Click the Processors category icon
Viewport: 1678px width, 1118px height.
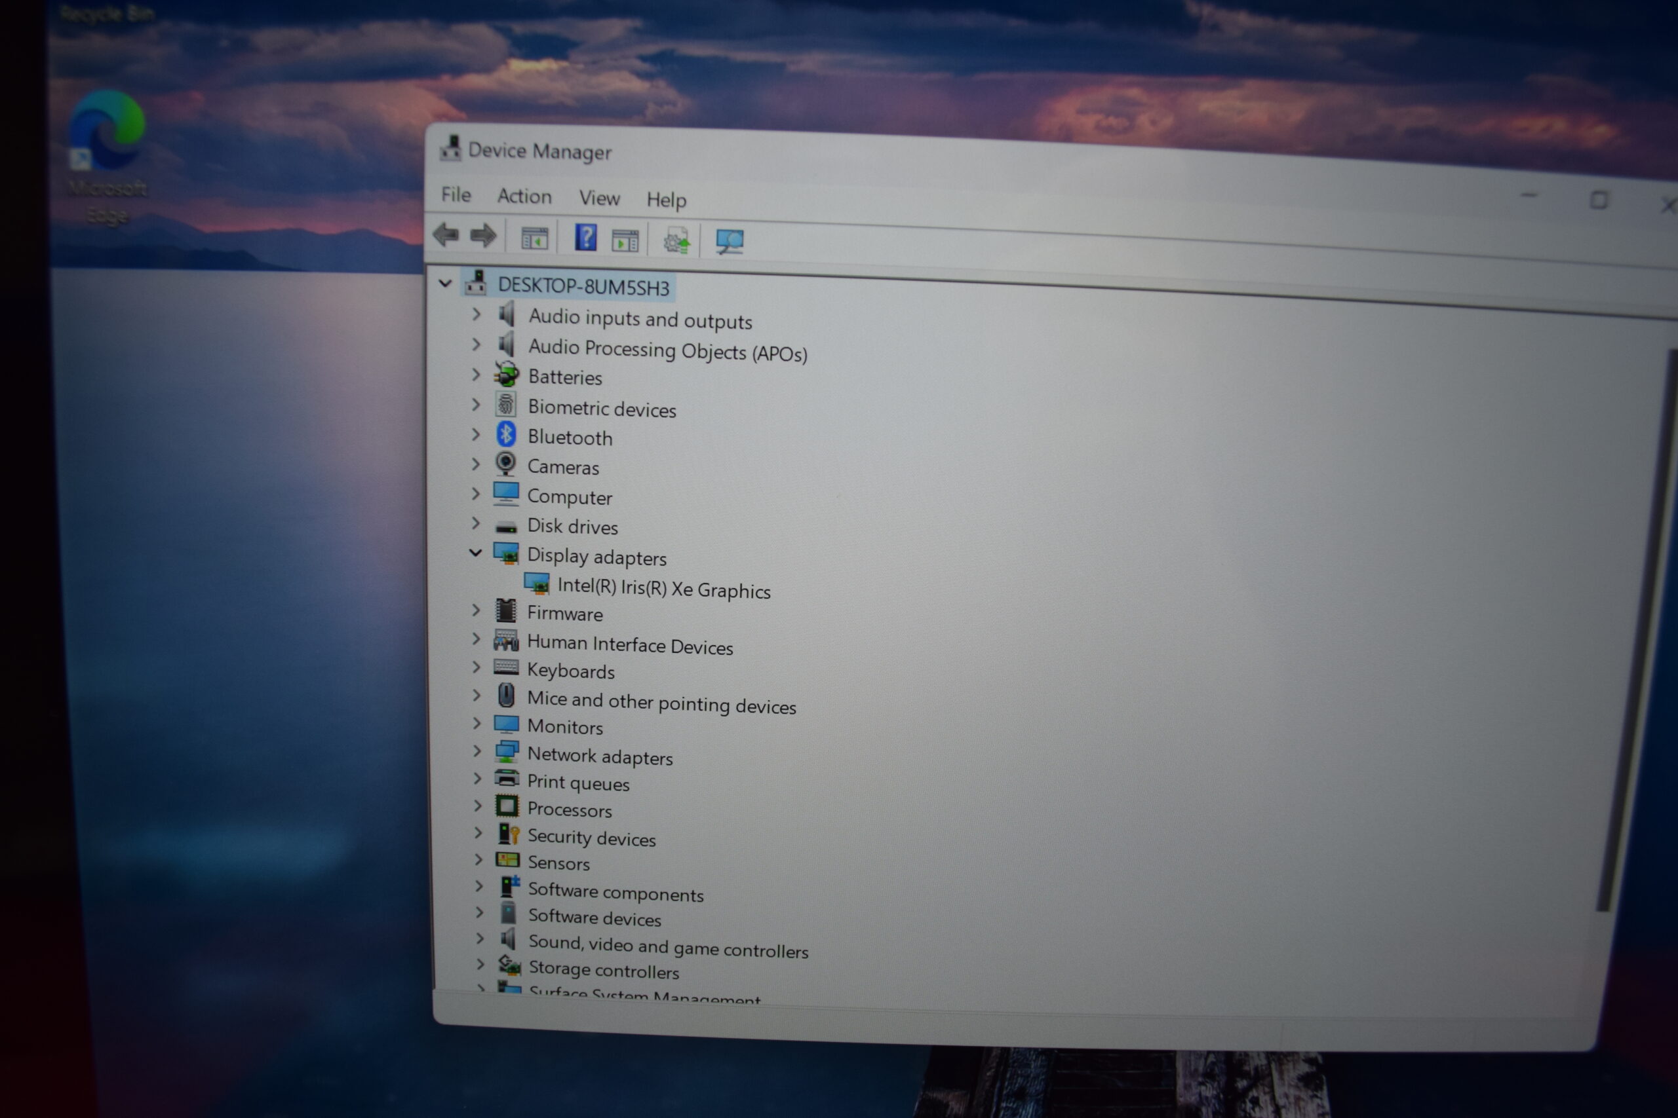click(507, 806)
